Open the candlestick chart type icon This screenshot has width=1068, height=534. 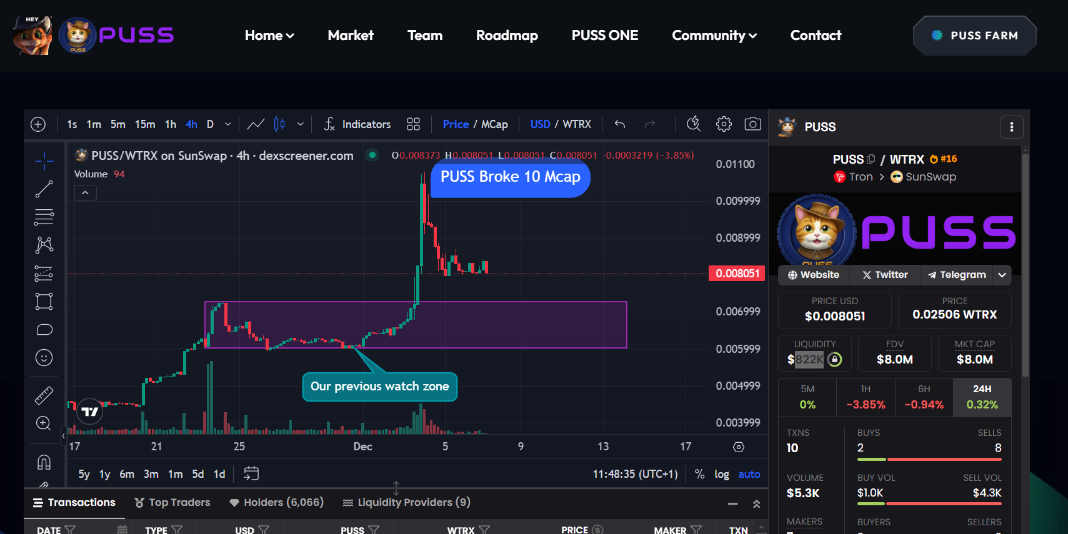point(279,124)
